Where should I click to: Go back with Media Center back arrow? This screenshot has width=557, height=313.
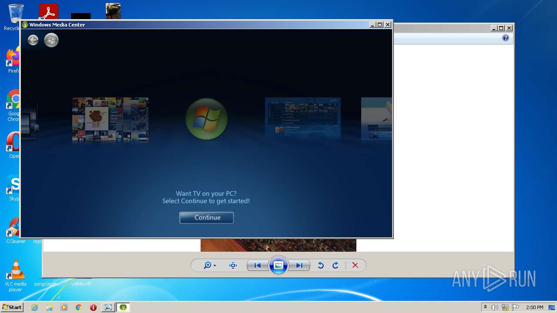(x=33, y=40)
